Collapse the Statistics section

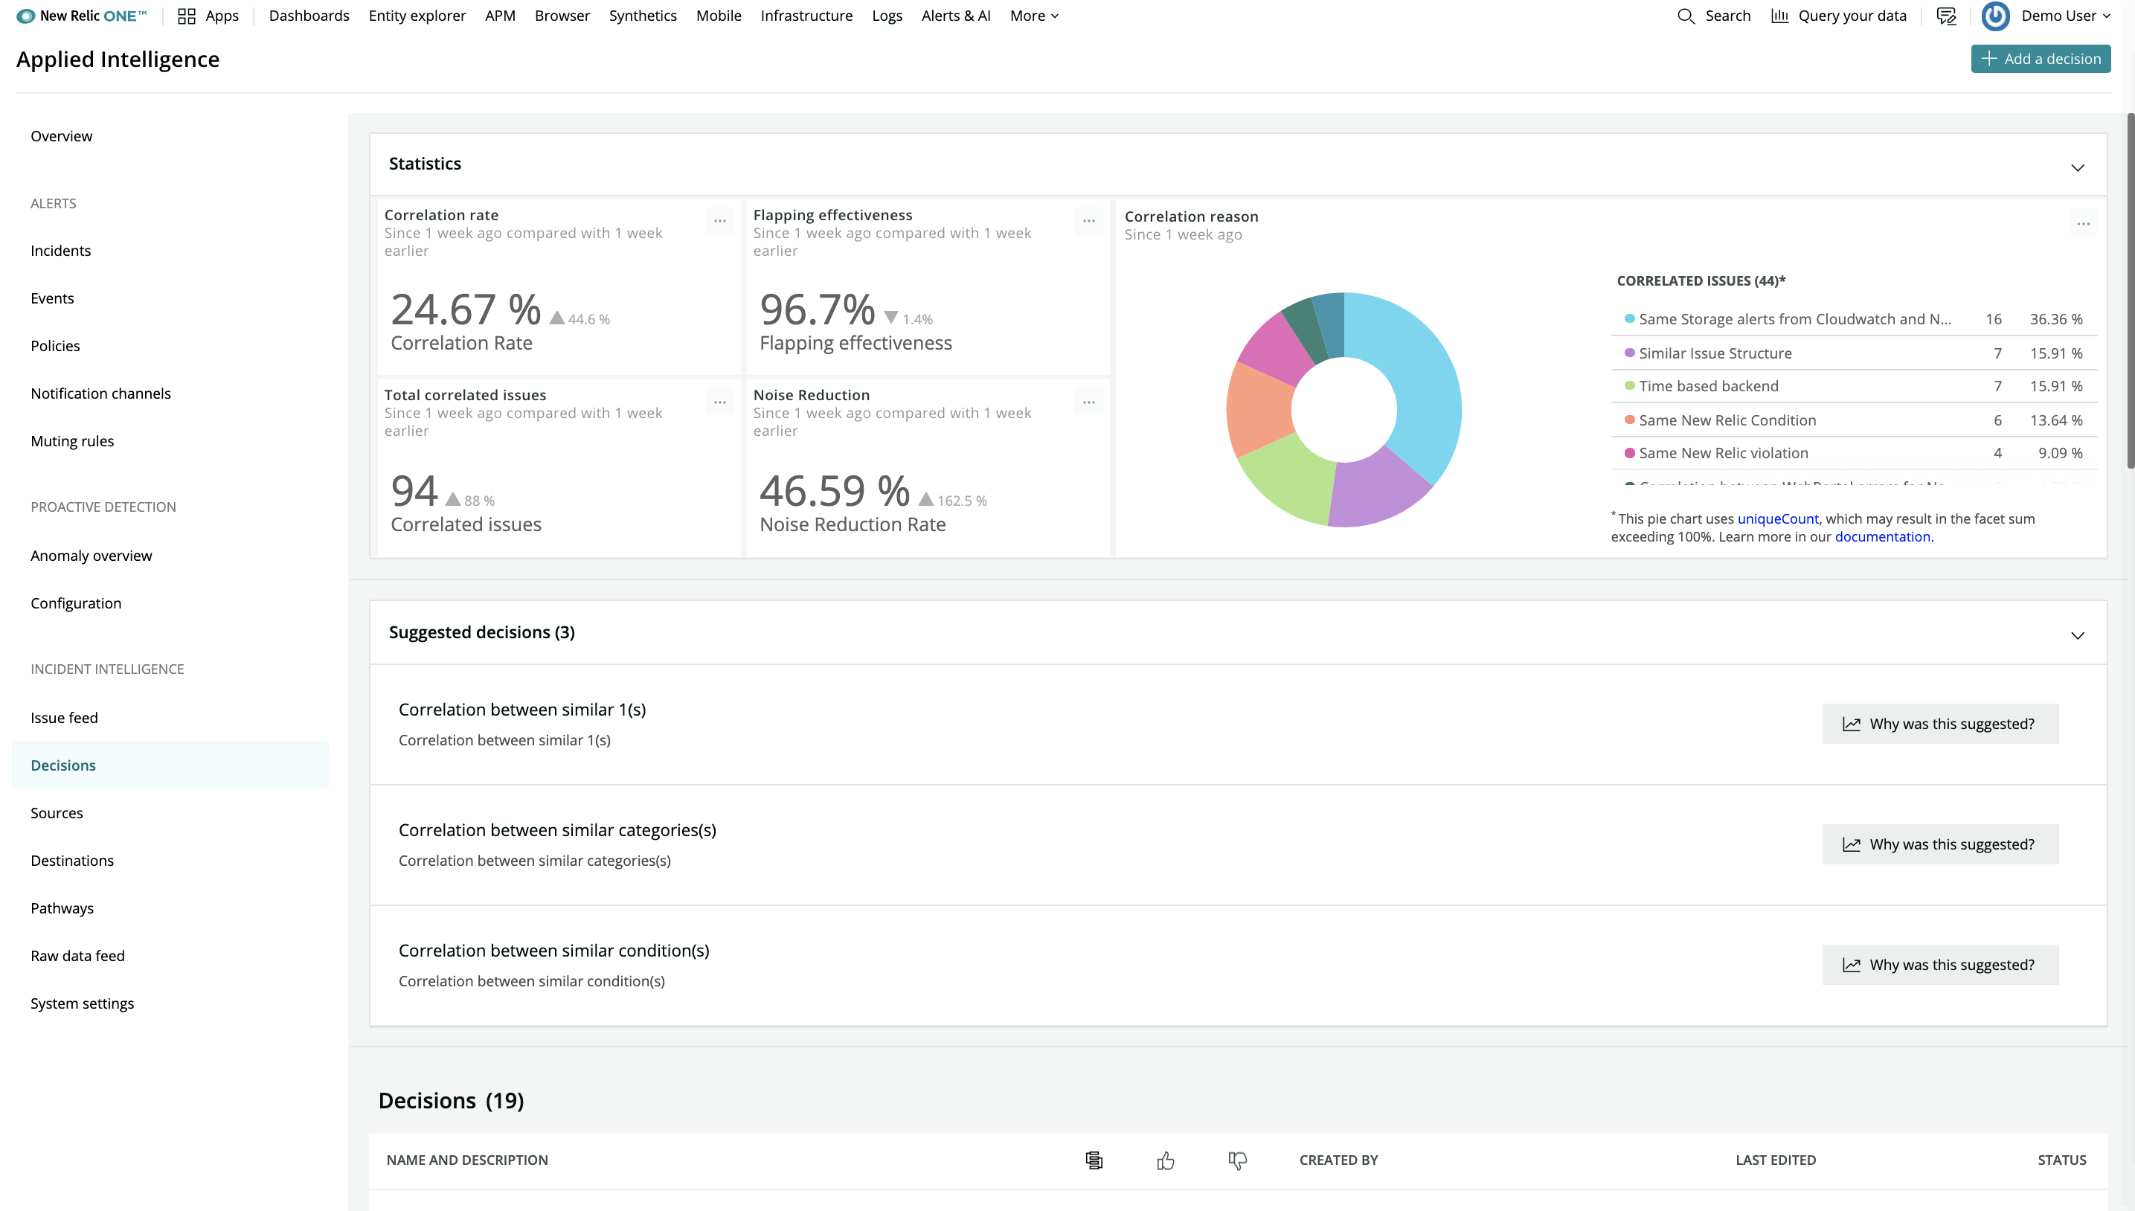pyautogui.click(x=2078, y=167)
